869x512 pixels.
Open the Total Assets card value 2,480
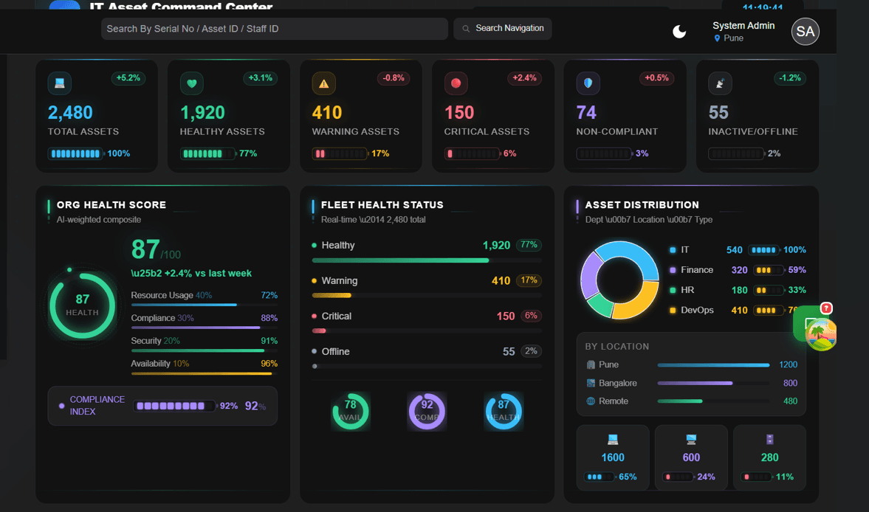[x=70, y=112]
